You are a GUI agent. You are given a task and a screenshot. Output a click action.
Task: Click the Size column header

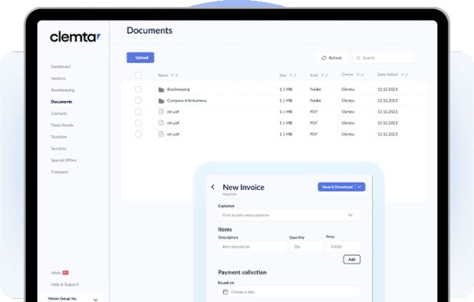pyautogui.click(x=283, y=75)
